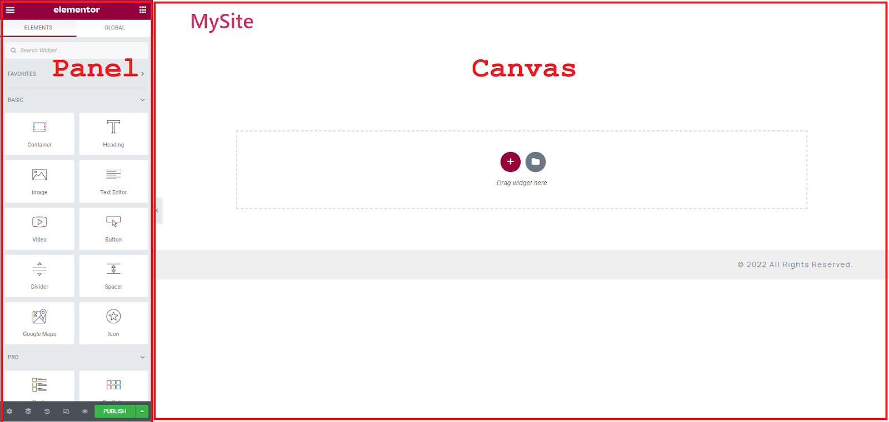The height and width of the screenshot is (422, 889).
Task: Click the plus add section button
Action: click(x=510, y=162)
